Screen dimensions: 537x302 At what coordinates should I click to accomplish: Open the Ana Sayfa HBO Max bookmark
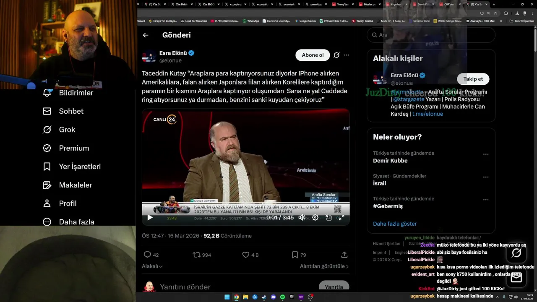(x=480, y=21)
